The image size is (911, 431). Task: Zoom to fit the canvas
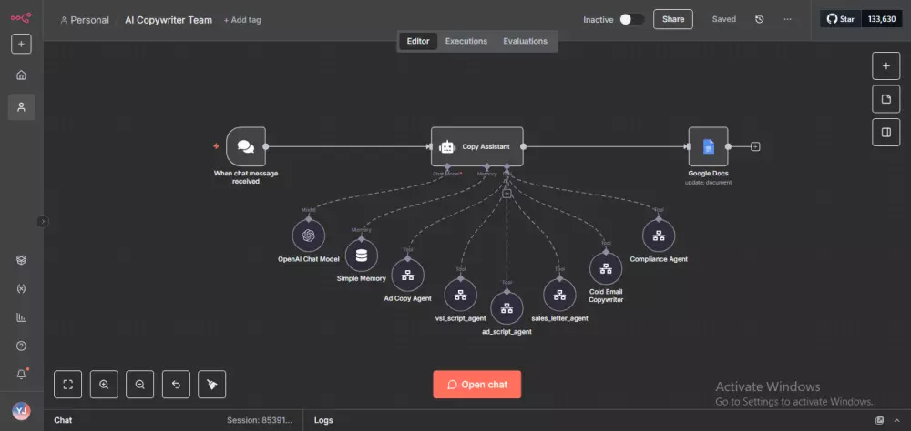pos(68,384)
